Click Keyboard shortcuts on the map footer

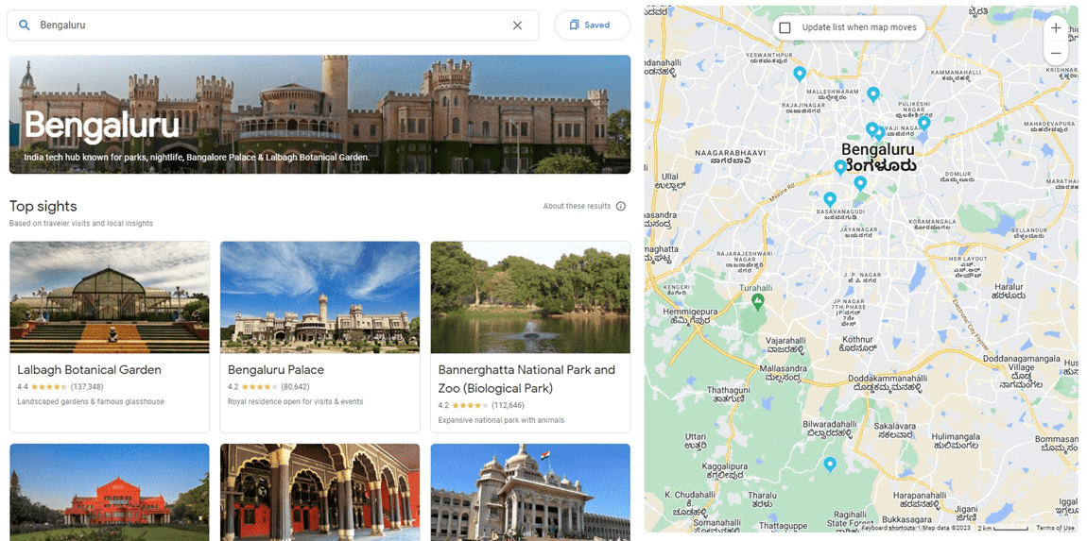tap(887, 528)
